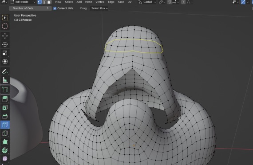Open the Mesh menu

tap(89, 2)
